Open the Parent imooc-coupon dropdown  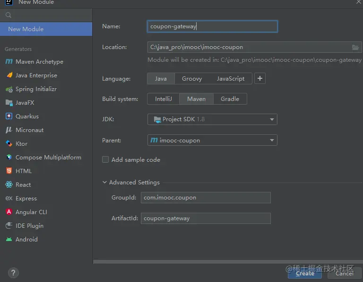[212, 140]
